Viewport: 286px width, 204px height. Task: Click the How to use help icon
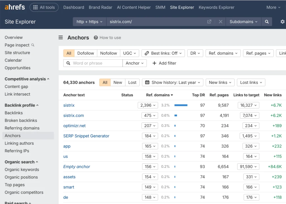[x=96, y=38]
